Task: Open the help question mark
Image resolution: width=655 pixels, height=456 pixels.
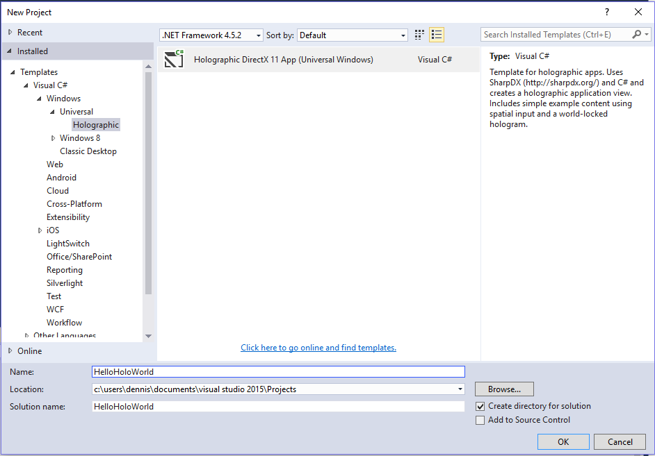Action: click(x=607, y=12)
